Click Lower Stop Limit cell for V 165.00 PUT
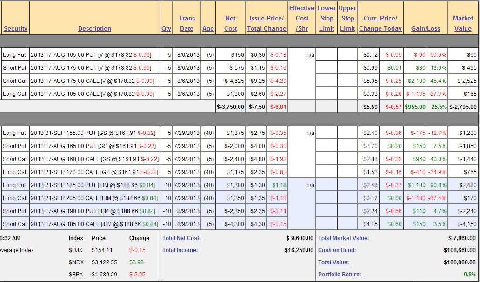 pyautogui.click(x=327, y=54)
